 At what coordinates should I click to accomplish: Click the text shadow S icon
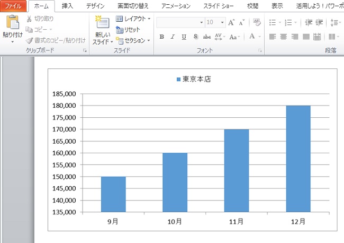(196, 37)
